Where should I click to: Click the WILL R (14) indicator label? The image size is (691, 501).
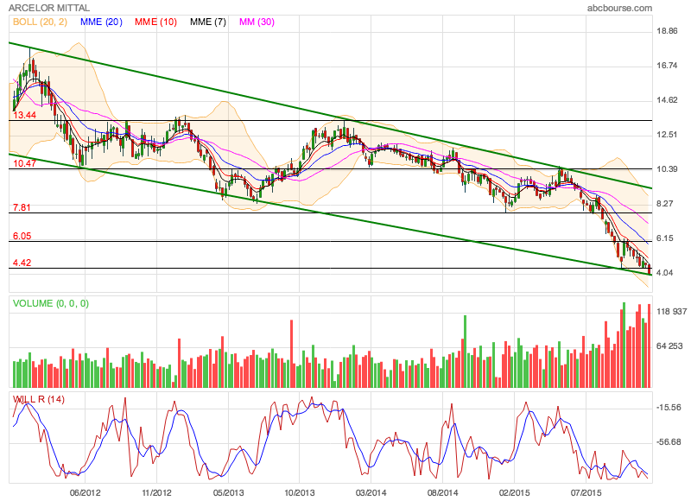point(39,400)
